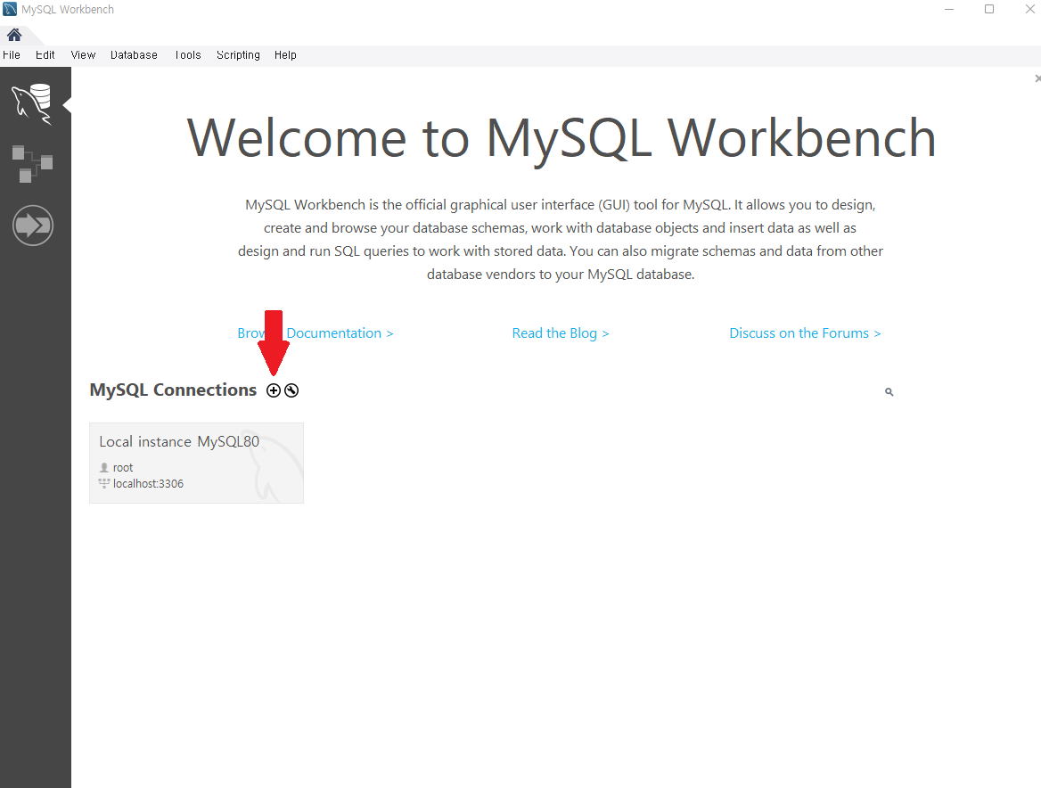Close the welcome panel with small x
Viewport: 1041px width, 788px height.
coord(1037,78)
